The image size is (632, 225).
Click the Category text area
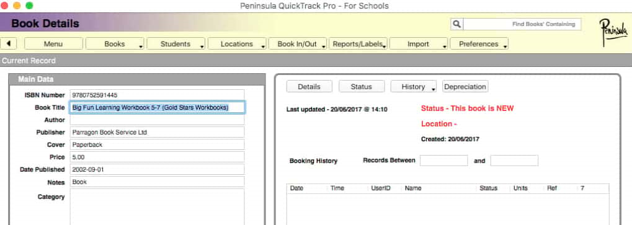pyautogui.click(x=157, y=207)
